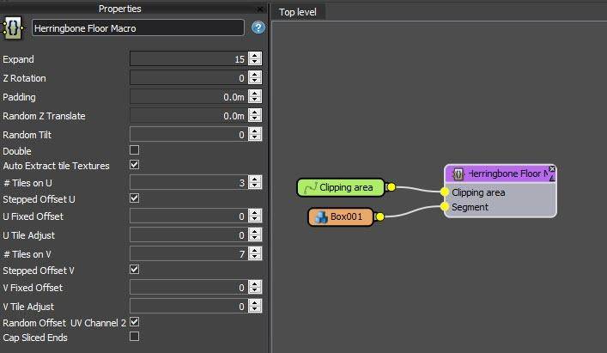The height and width of the screenshot is (353, 607).
Task: Click the macro icon beside the name field
Action: click(15, 27)
